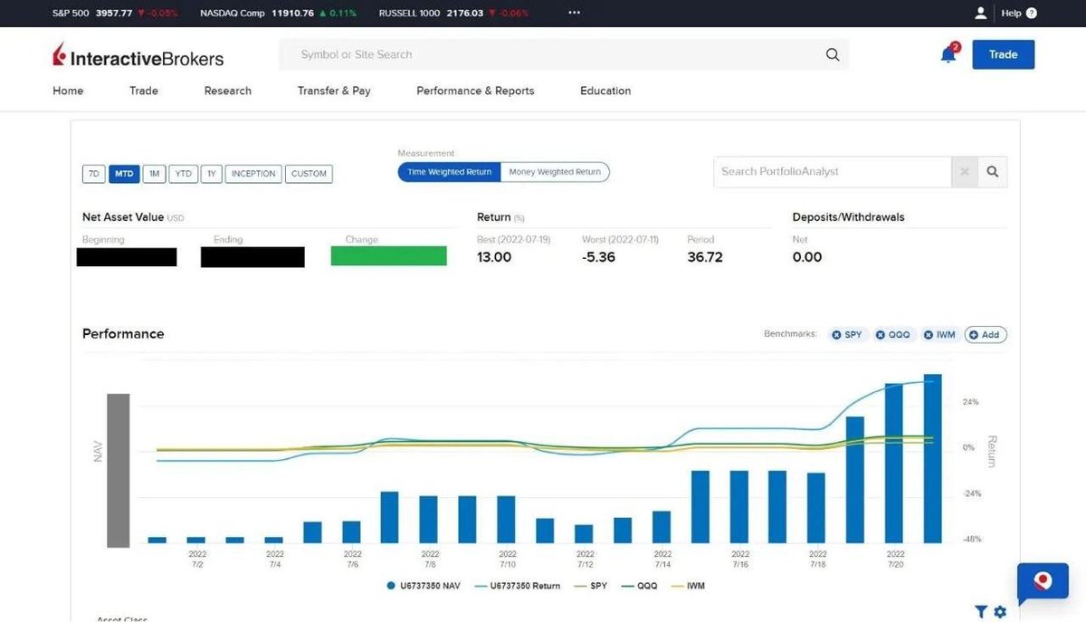Open the Home menu
The height and width of the screenshot is (622, 1086).
pos(68,91)
